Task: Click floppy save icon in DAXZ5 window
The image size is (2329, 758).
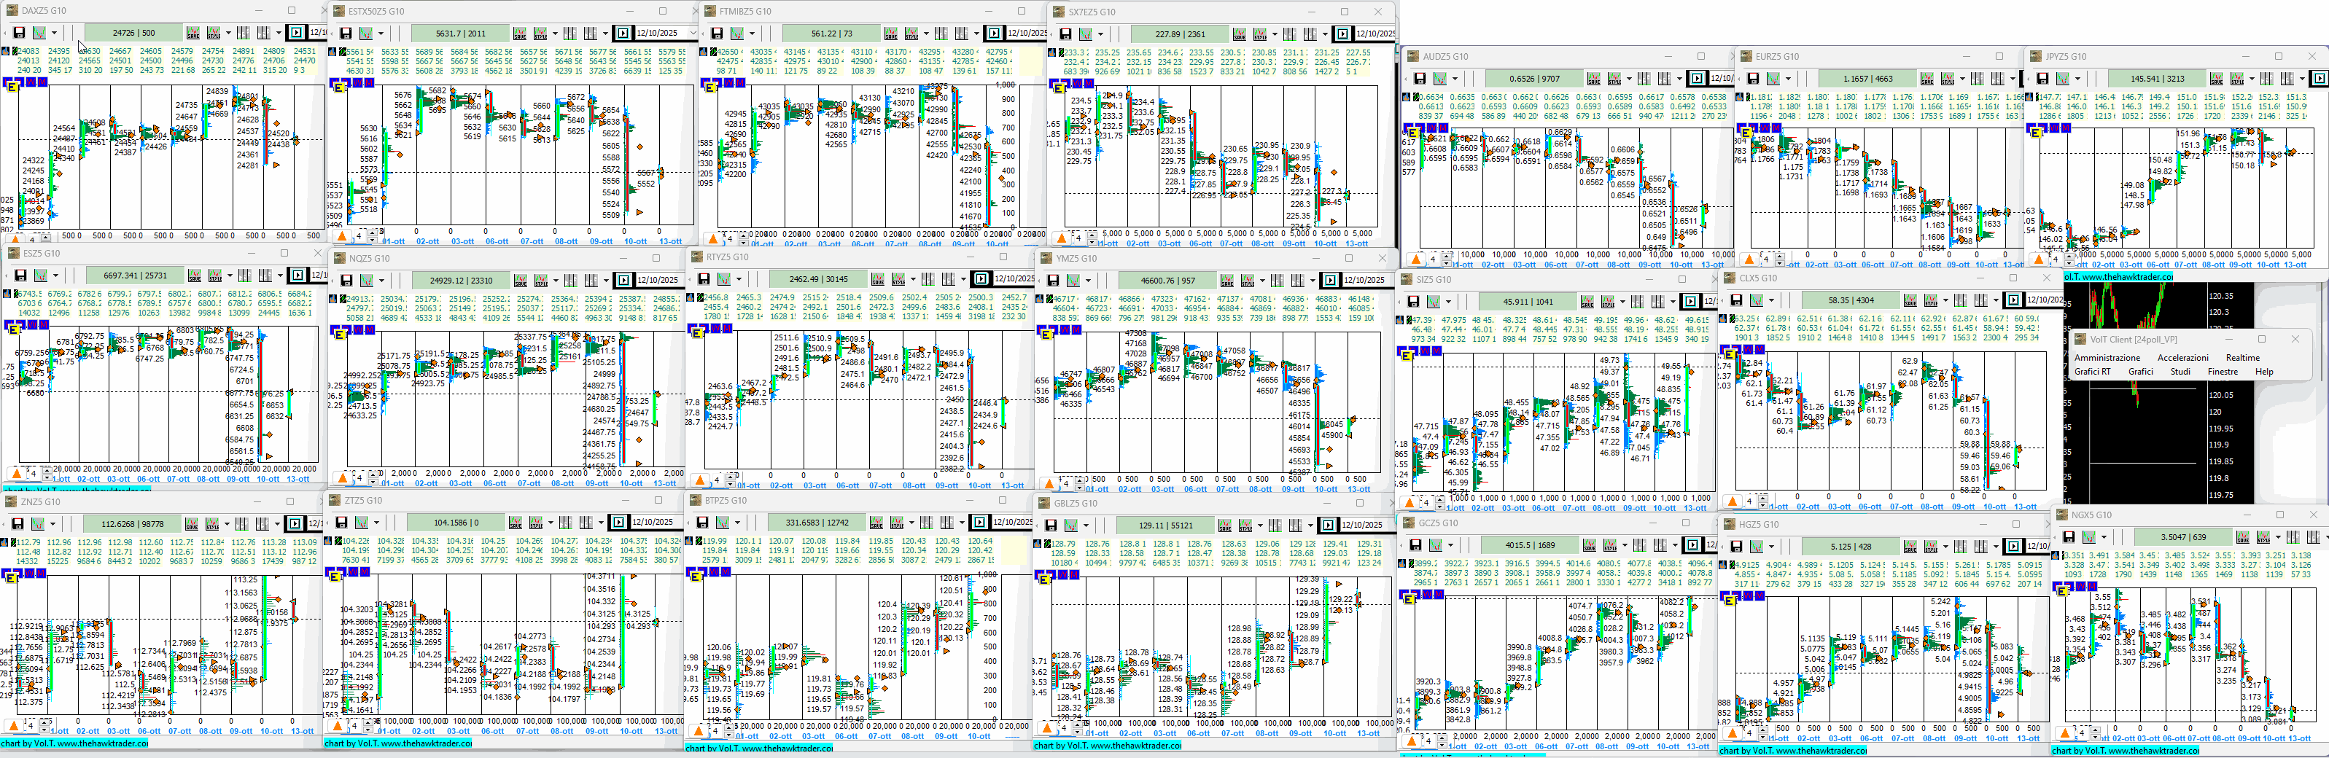Action: pyautogui.click(x=19, y=34)
